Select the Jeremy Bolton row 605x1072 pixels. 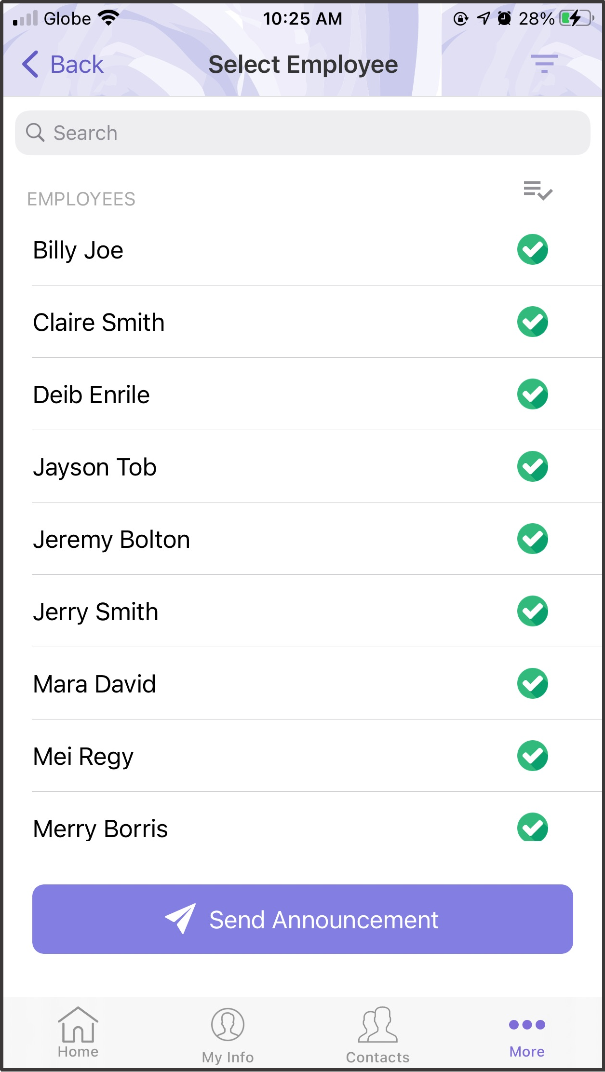(317, 539)
